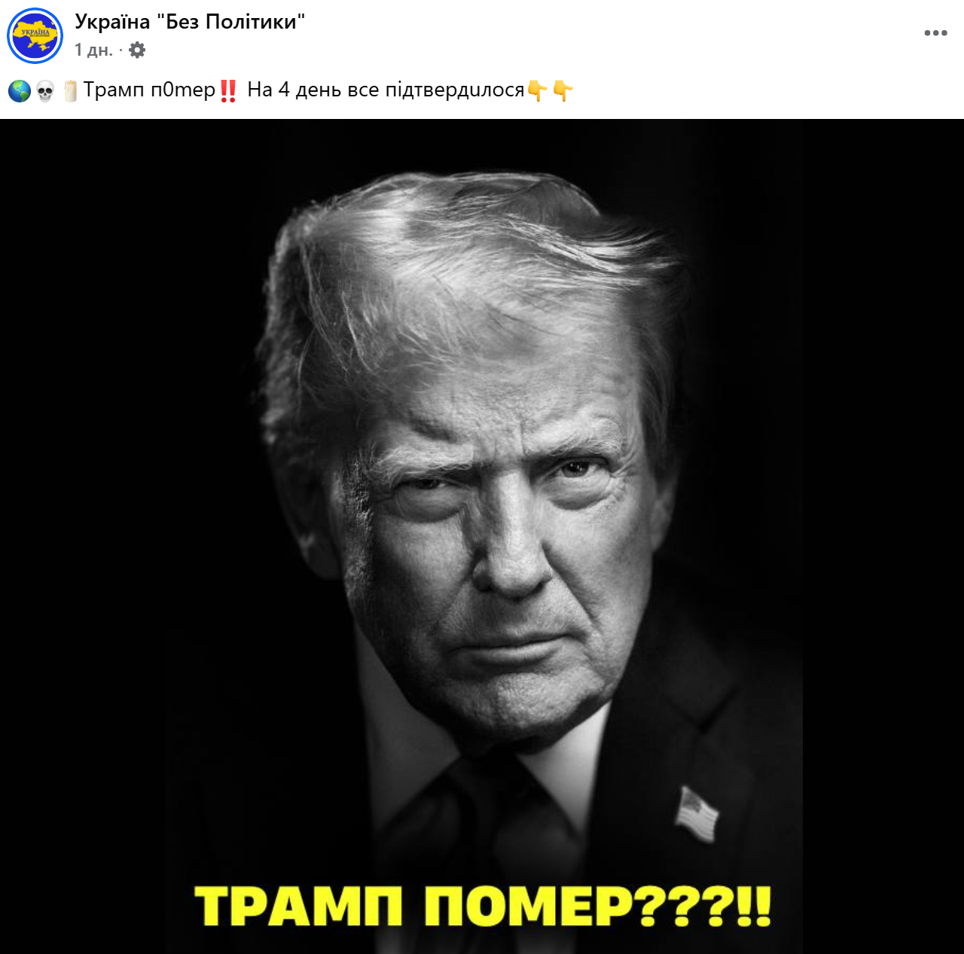Viewport: 964px width, 954px height.
Task: Open the black-and-white portrait post image
Action: coord(482,536)
